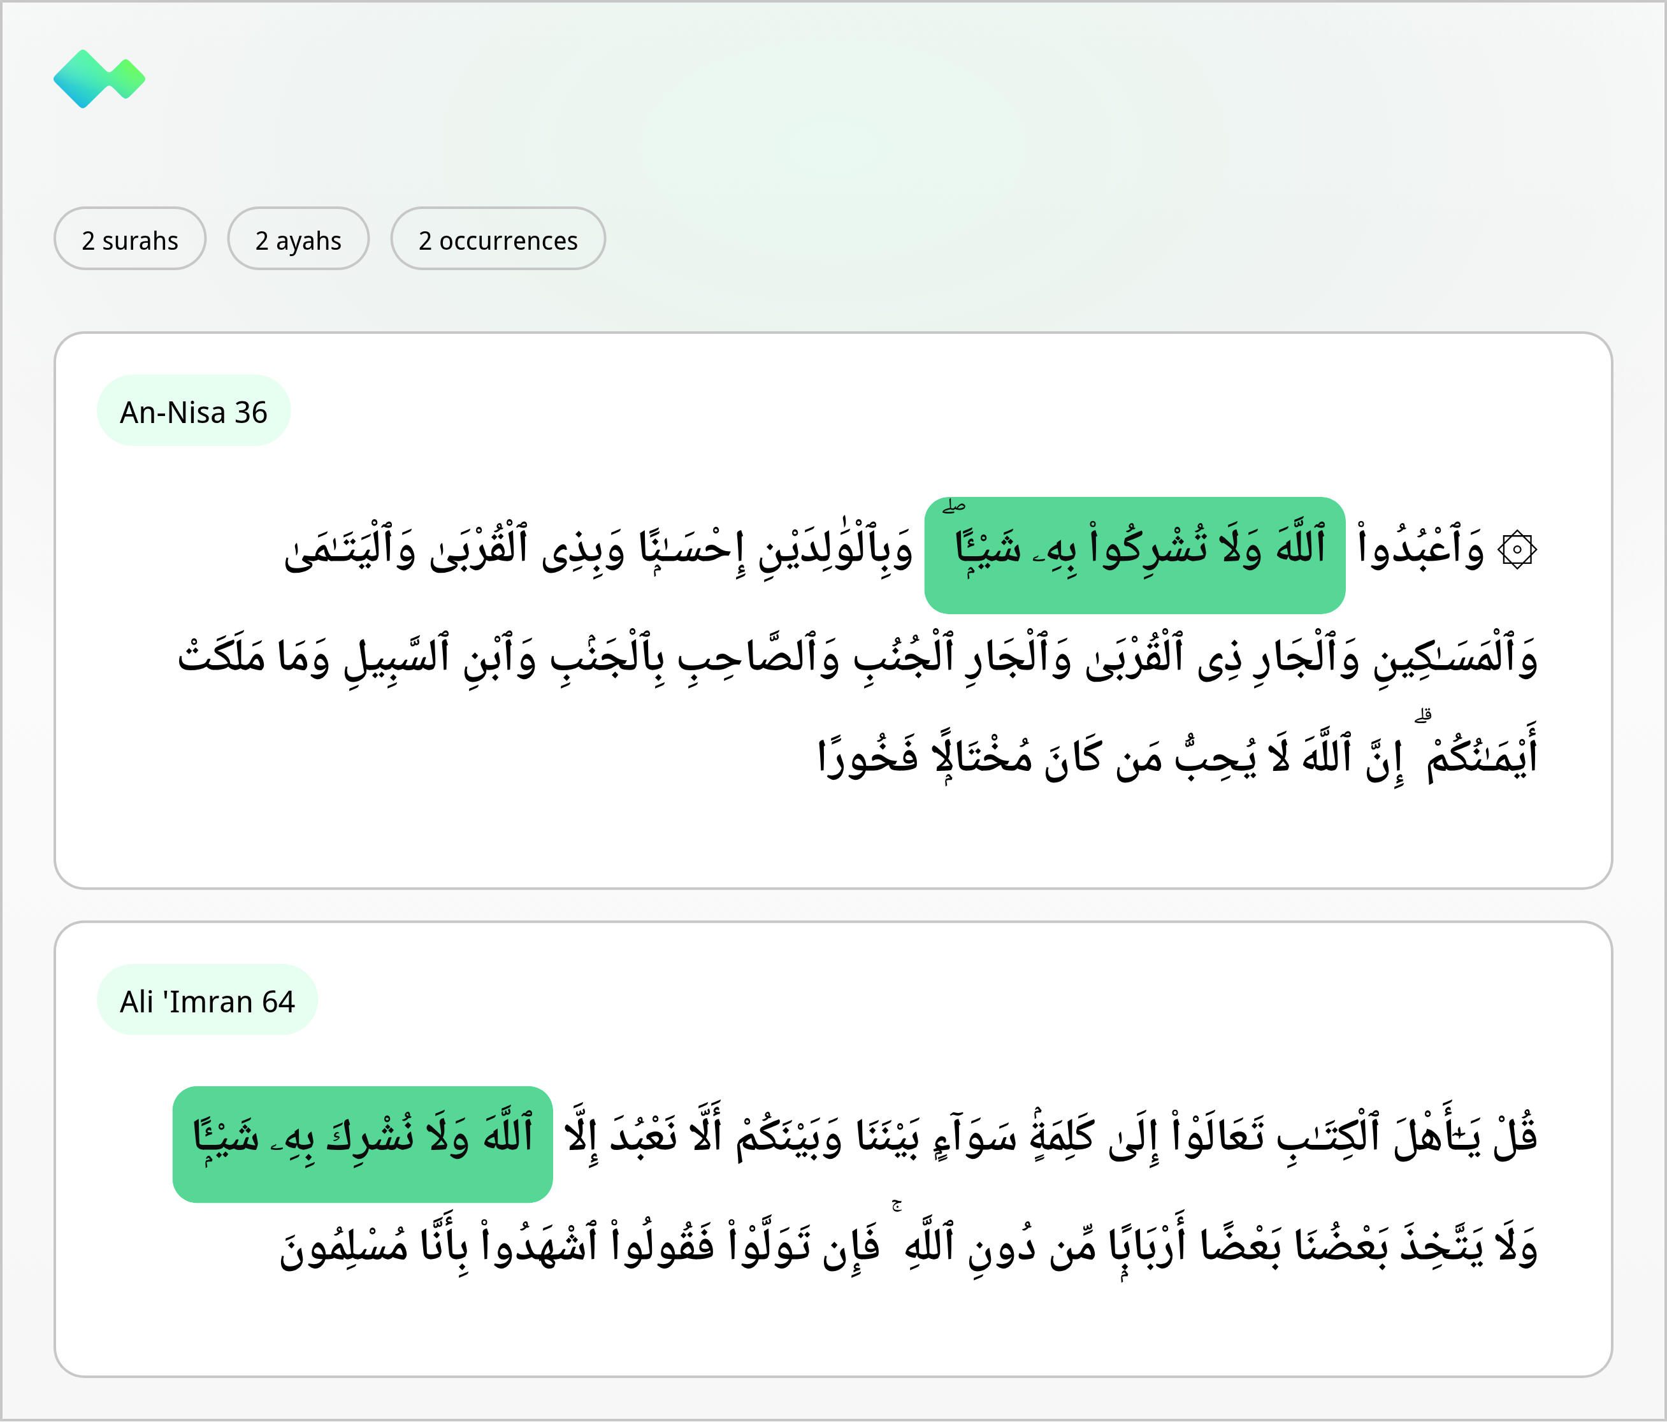Click the green highlight on first verse

click(x=1134, y=551)
